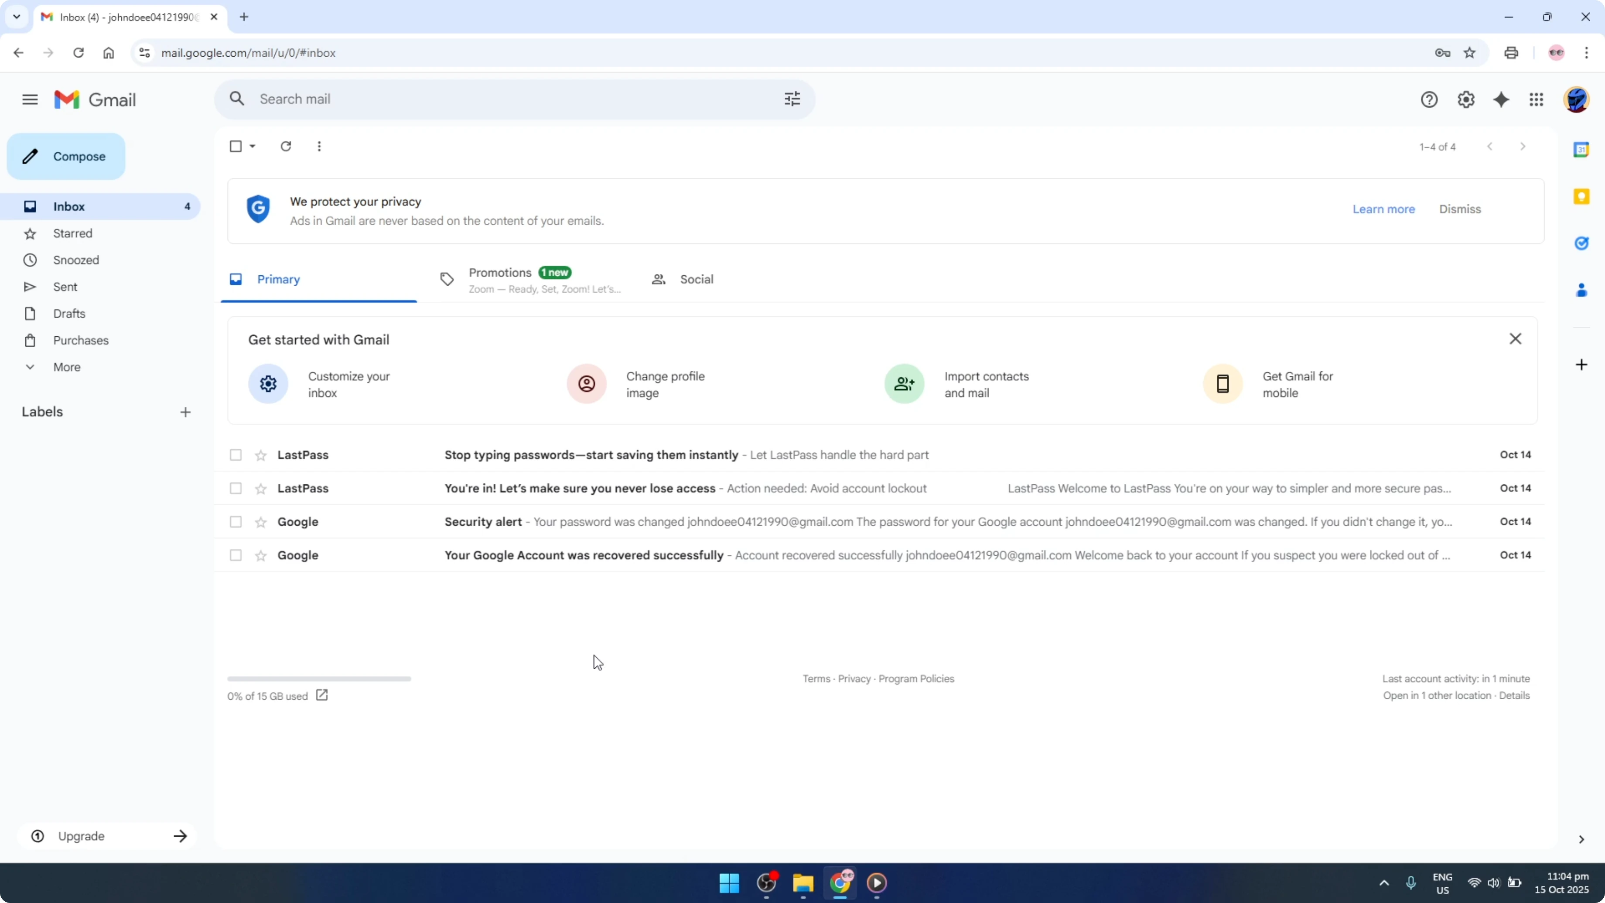Open the Program Policies link
Screen dimensions: 1605x903
(x=916, y=679)
